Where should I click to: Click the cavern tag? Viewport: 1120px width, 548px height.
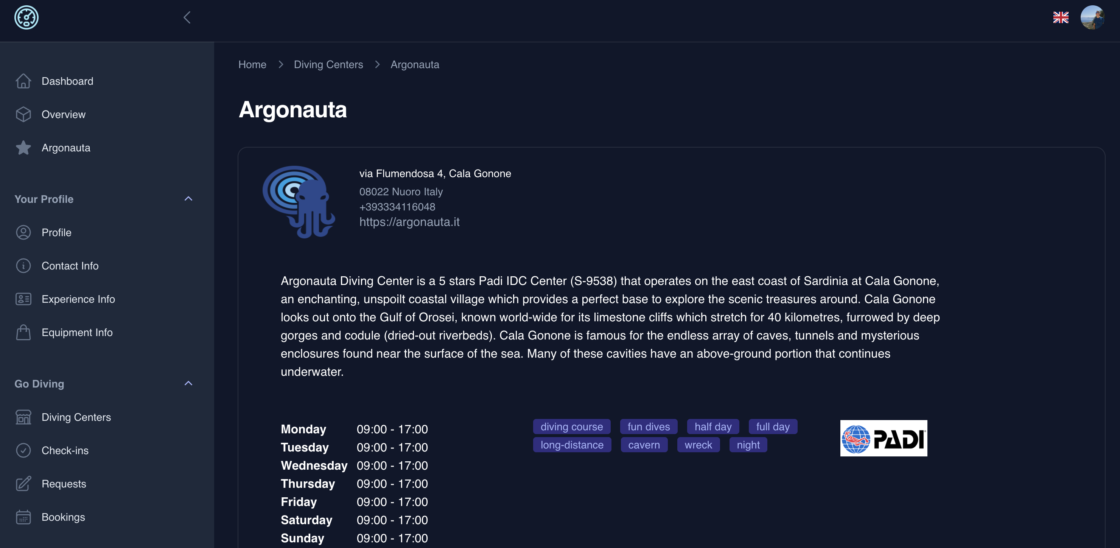pos(644,445)
